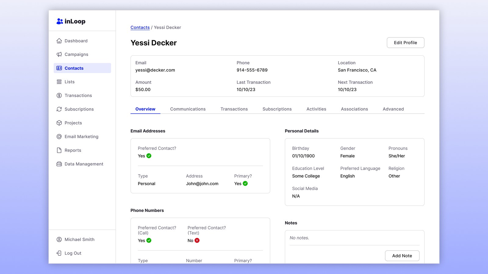This screenshot has height=274, width=488.
Task: Click the Notes section heading
Action: click(x=291, y=223)
